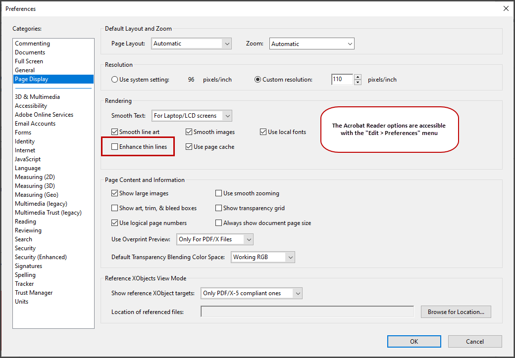515x358 pixels.
Task: Toggle Use local fonts checkbox
Action: (x=263, y=132)
